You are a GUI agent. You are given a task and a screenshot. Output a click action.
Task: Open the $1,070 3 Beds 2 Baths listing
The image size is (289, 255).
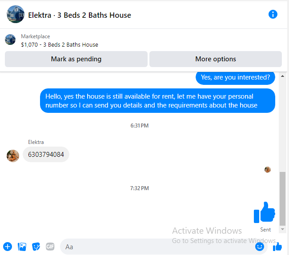(x=60, y=45)
